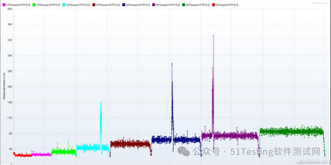The image size is (331, 165).
Task: Click the 'Response times in ms' axis label
Action: tap(4, 86)
